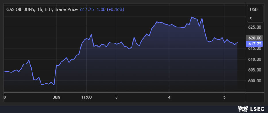Image resolution: width=268 pixels, height=113 pixels.
Task: Click the 617.75 current price label on axis
Action: 254,44
